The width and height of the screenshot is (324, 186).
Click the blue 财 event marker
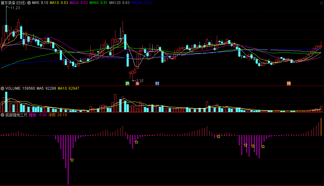(157, 83)
